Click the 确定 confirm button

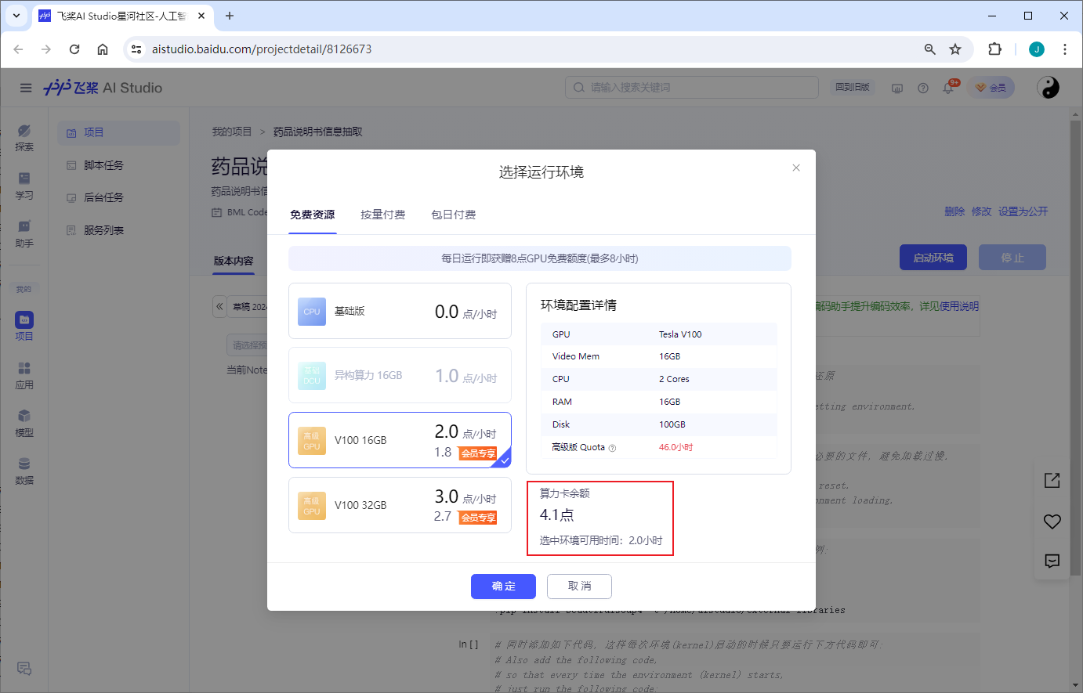(x=503, y=587)
